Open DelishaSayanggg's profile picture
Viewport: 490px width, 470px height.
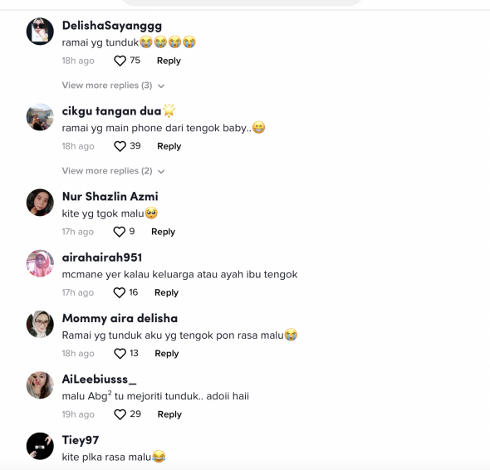tap(40, 32)
